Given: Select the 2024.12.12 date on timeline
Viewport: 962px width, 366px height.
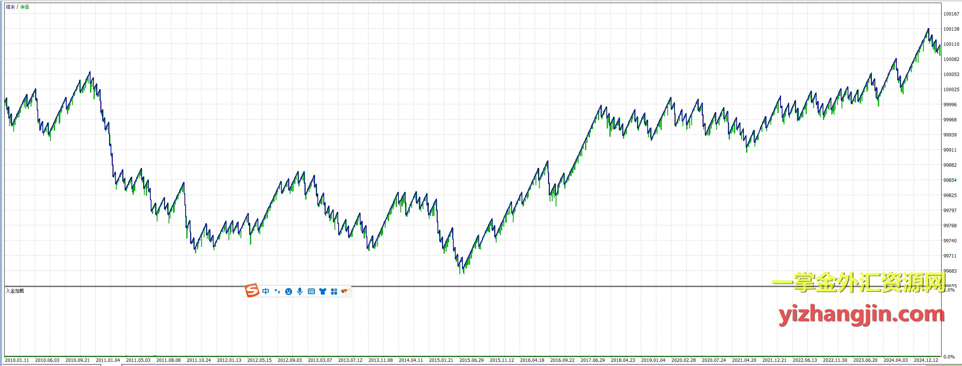Looking at the screenshot, I should 926,360.
